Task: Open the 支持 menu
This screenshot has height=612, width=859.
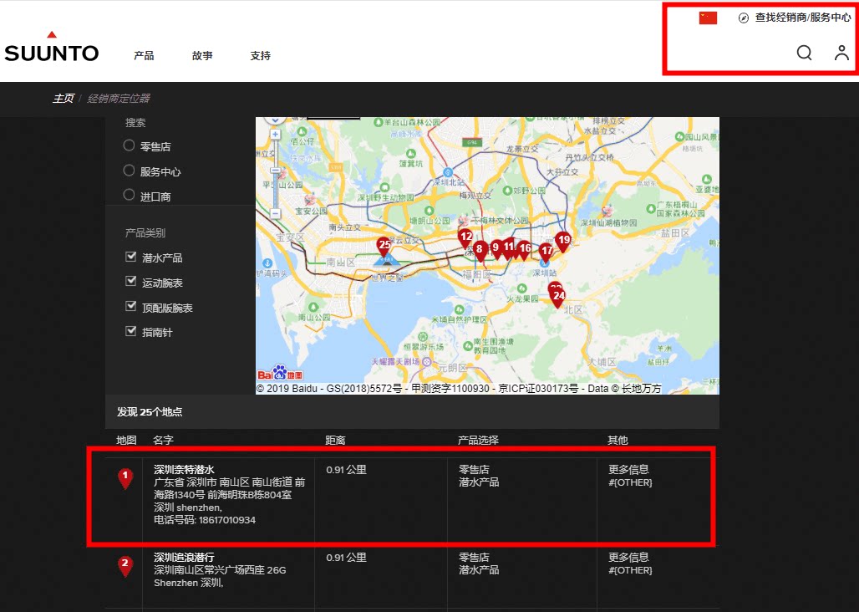Action: [x=260, y=55]
